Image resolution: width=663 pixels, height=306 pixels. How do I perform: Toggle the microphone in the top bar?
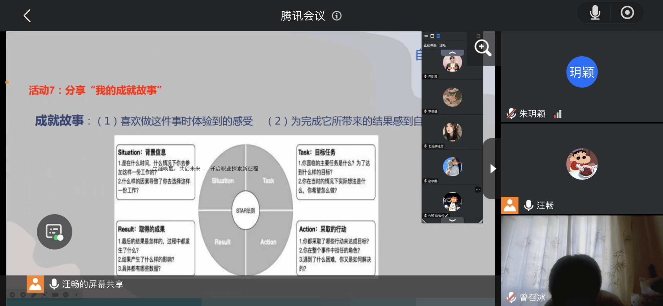pyautogui.click(x=595, y=13)
